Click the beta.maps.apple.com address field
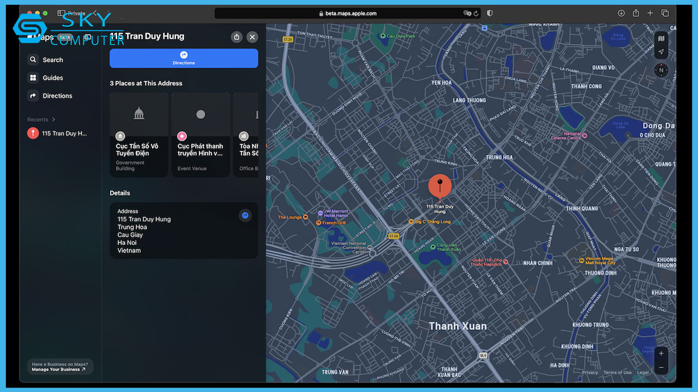 coord(347,14)
